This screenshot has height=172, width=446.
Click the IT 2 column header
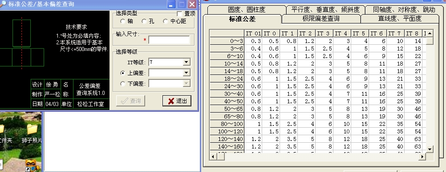(x=307, y=33)
